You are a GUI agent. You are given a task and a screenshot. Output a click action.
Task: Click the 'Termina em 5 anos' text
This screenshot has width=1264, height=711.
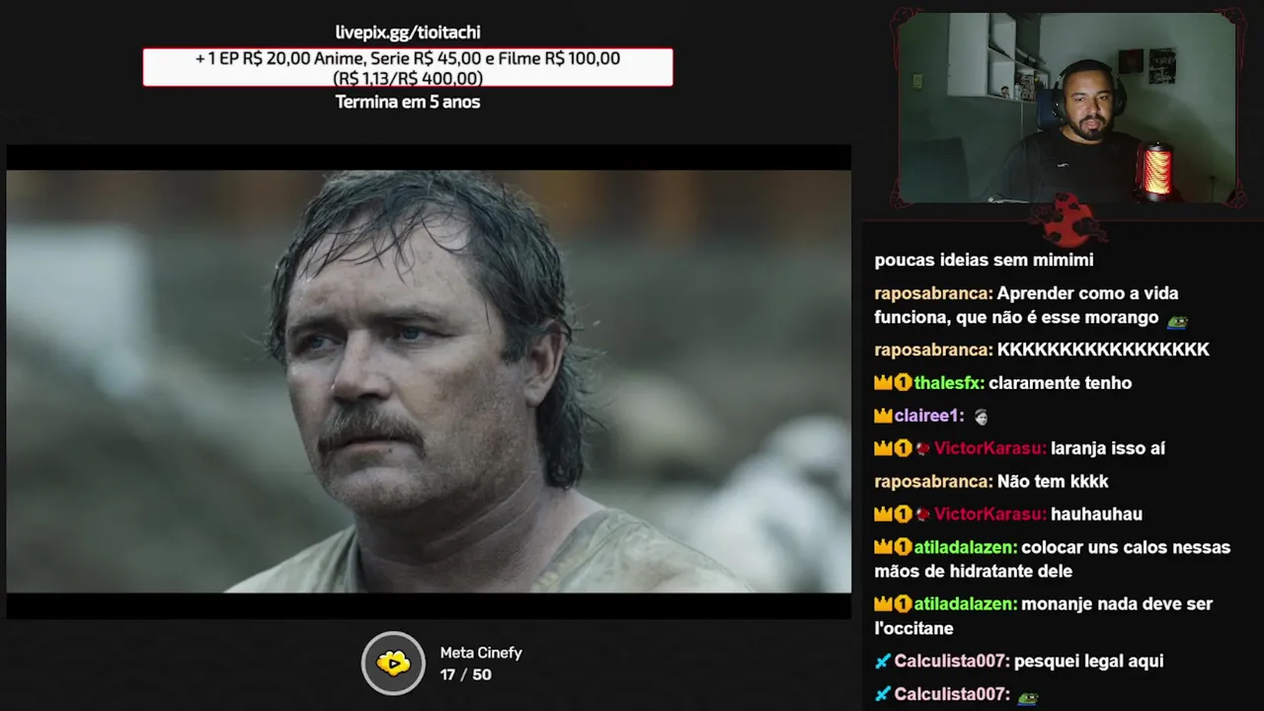pos(408,102)
